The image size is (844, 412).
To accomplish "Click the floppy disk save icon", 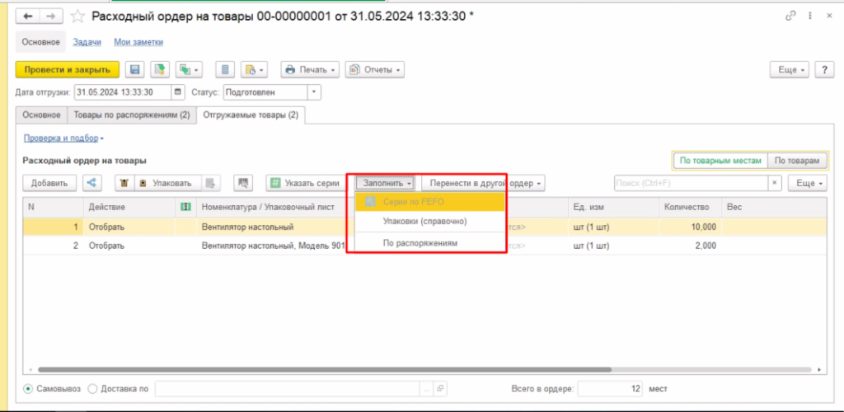I will (135, 70).
